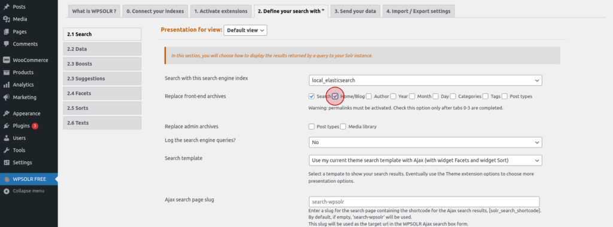Enable the Day archive checkbox

(436, 96)
